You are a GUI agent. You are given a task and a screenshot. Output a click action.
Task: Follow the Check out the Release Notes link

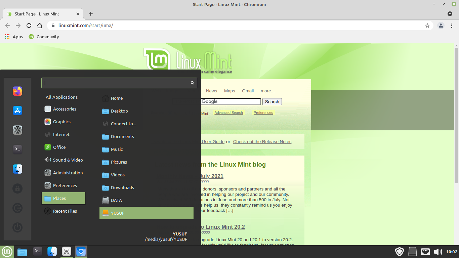pyautogui.click(x=262, y=141)
